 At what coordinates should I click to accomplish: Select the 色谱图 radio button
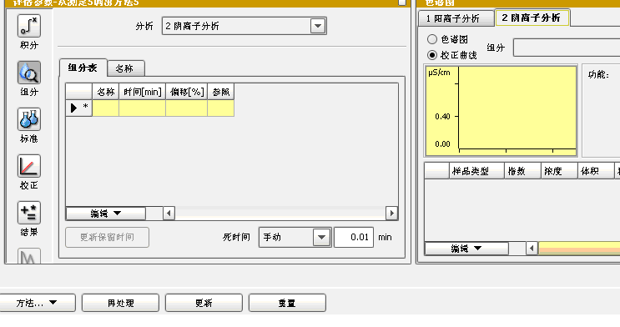432,39
